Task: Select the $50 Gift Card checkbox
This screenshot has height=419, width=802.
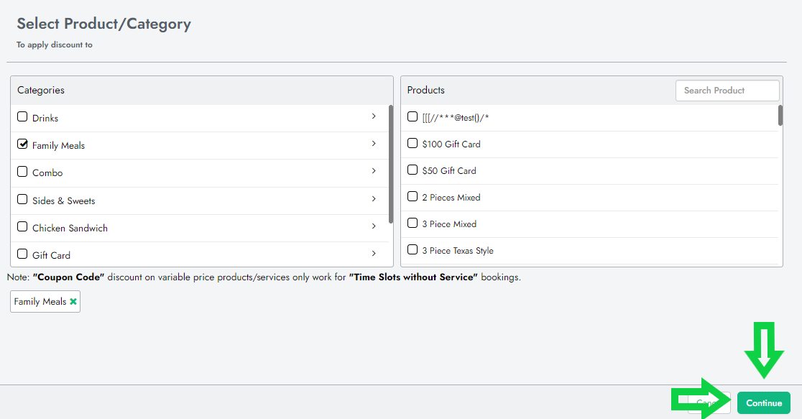Action: click(412, 170)
